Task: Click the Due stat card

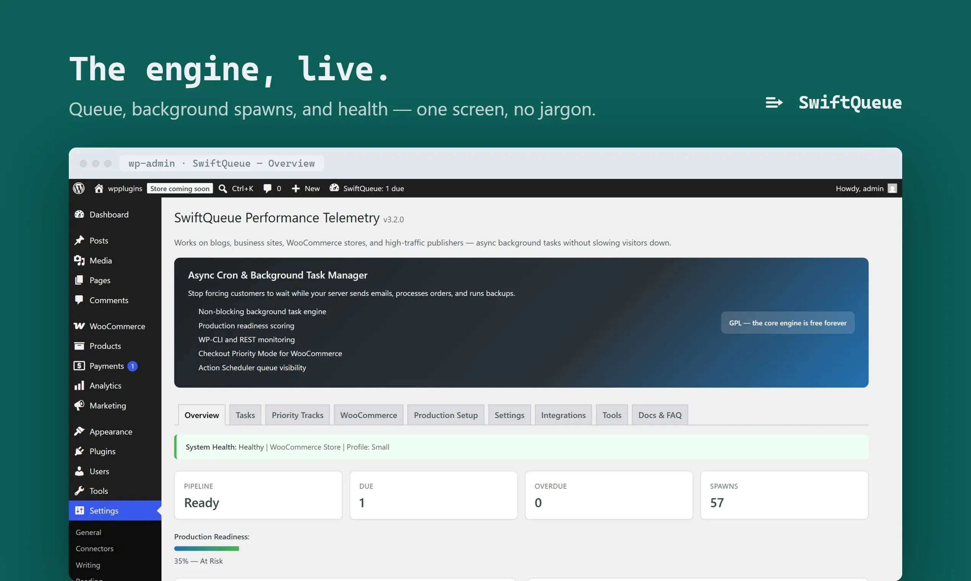Action: tap(434, 495)
